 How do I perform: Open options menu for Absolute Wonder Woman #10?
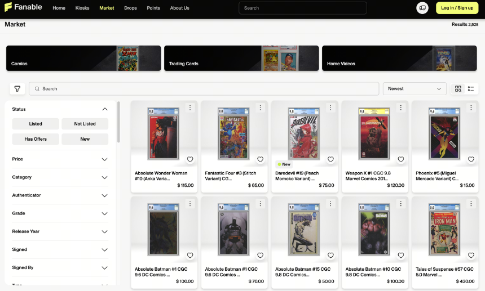click(x=190, y=108)
